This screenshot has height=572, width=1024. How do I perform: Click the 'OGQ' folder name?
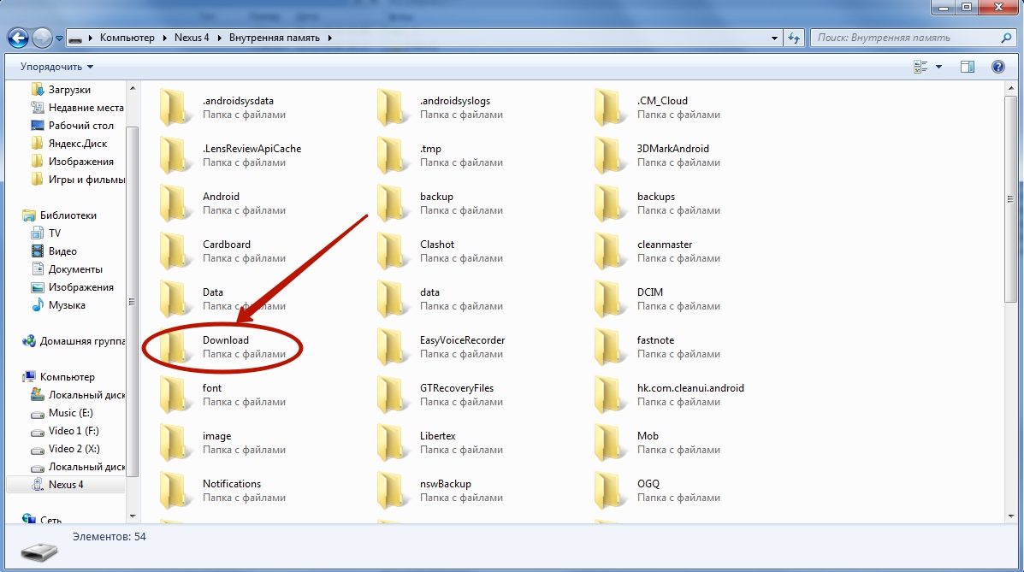[x=648, y=484]
